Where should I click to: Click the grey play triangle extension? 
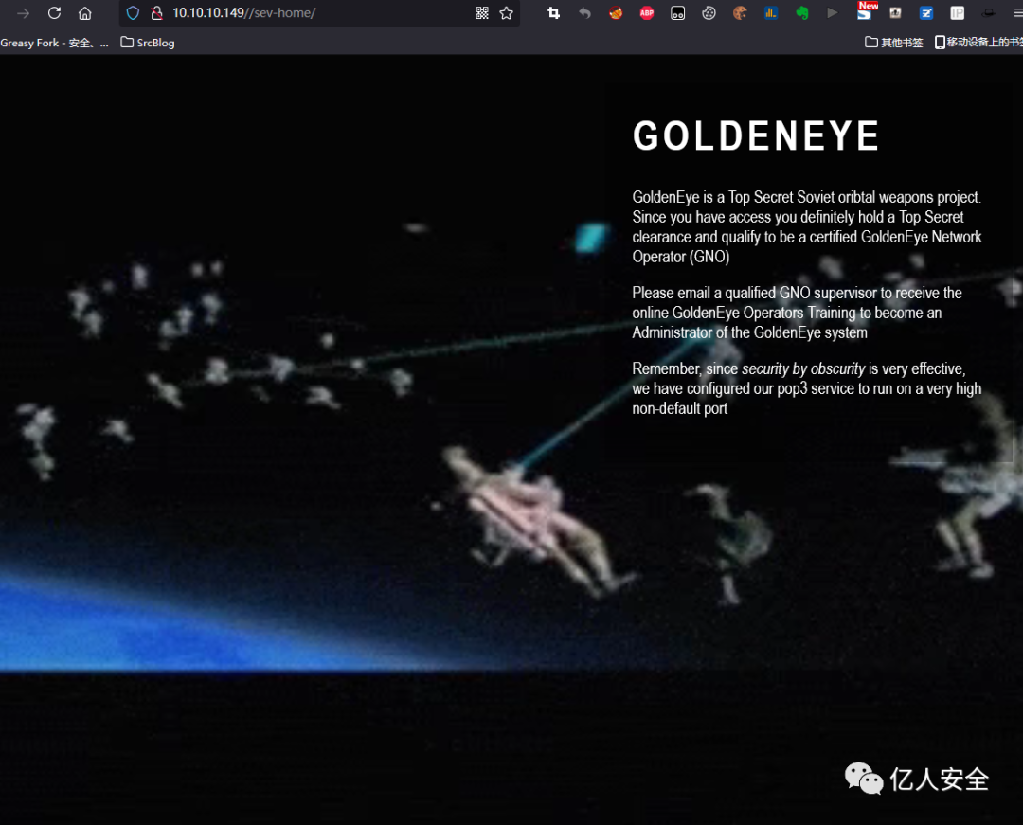[832, 13]
